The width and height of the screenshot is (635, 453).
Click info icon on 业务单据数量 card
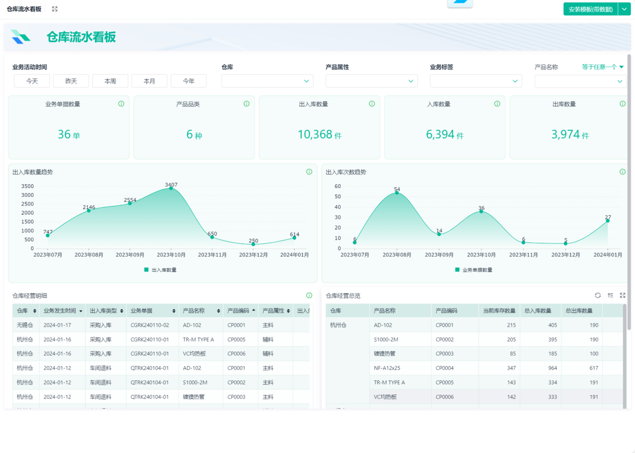pos(121,104)
